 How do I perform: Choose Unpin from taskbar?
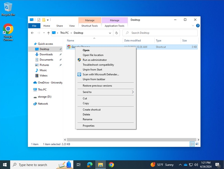[106, 79]
